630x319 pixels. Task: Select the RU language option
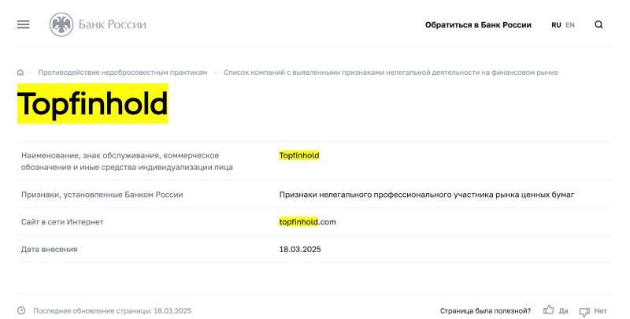[556, 25]
